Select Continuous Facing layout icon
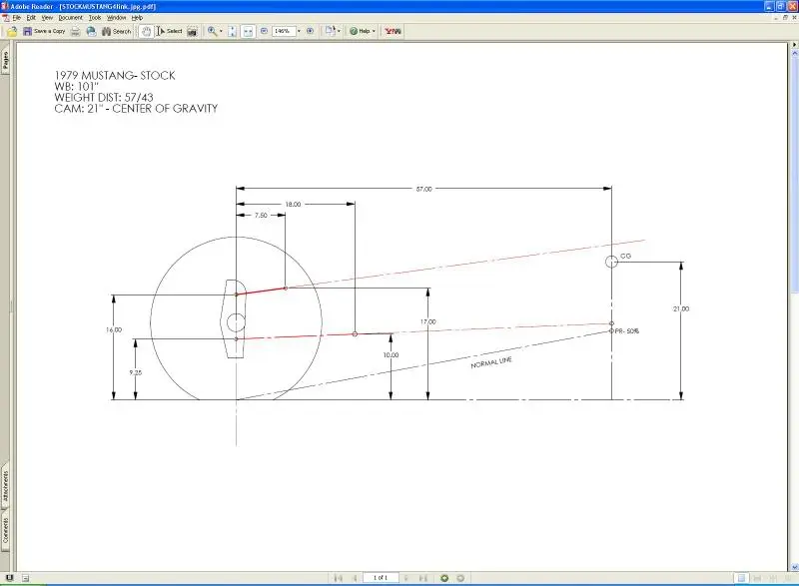Screen dimensions: 799x586 773,578
